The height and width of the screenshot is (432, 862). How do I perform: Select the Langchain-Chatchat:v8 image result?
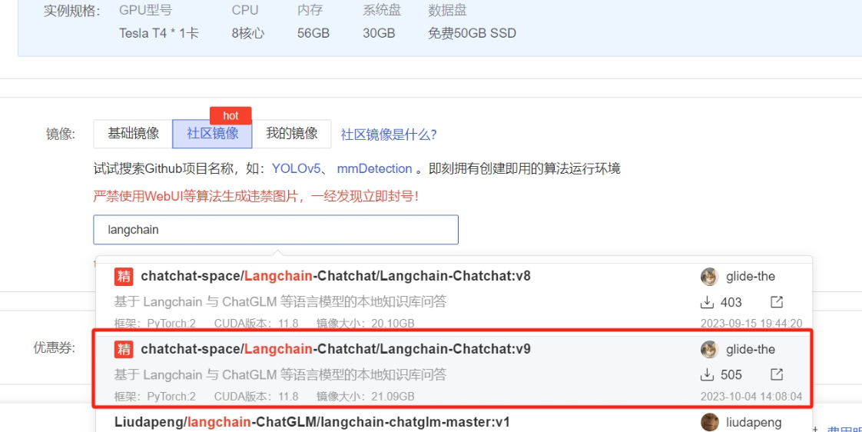[453, 297]
